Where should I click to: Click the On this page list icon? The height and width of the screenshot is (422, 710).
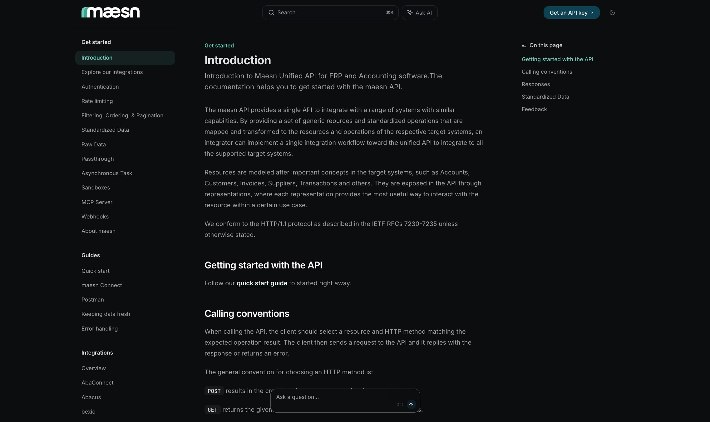pyautogui.click(x=524, y=46)
